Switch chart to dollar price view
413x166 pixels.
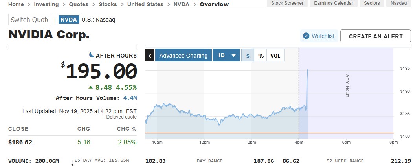[248, 56]
